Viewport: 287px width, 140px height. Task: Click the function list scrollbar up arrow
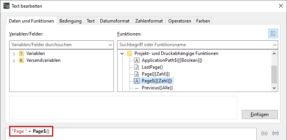click(x=274, y=53)
